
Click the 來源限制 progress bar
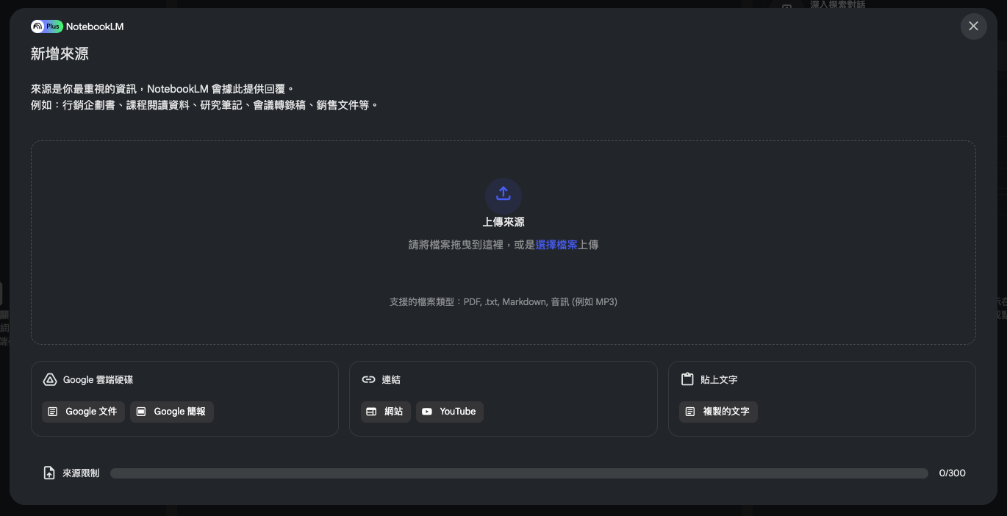click(x=519, y=473)
